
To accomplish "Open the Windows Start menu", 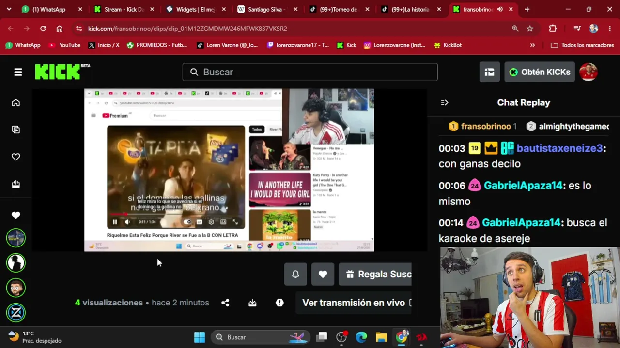I will point(200,337).
